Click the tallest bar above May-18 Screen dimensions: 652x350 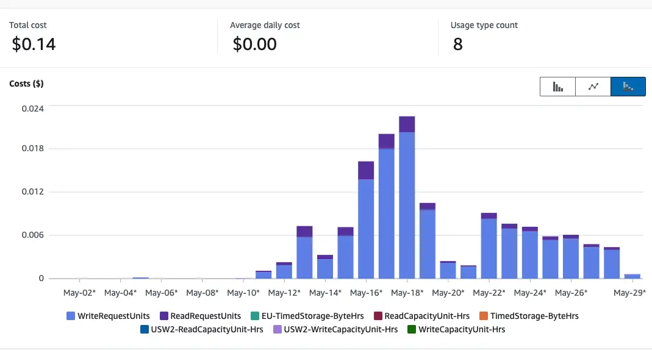407,201
